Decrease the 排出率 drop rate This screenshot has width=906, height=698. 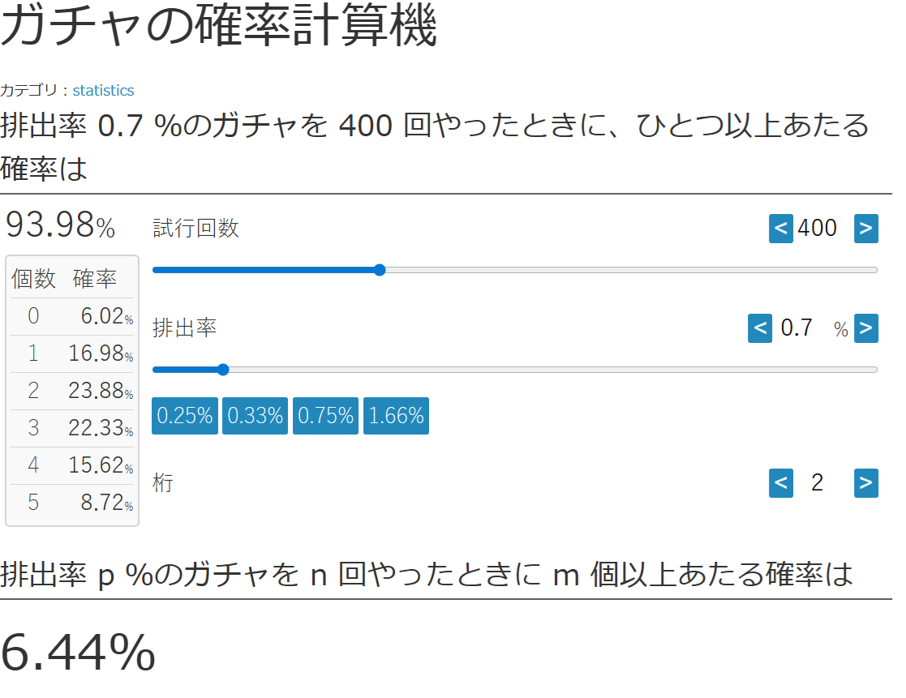pos(759,328)
